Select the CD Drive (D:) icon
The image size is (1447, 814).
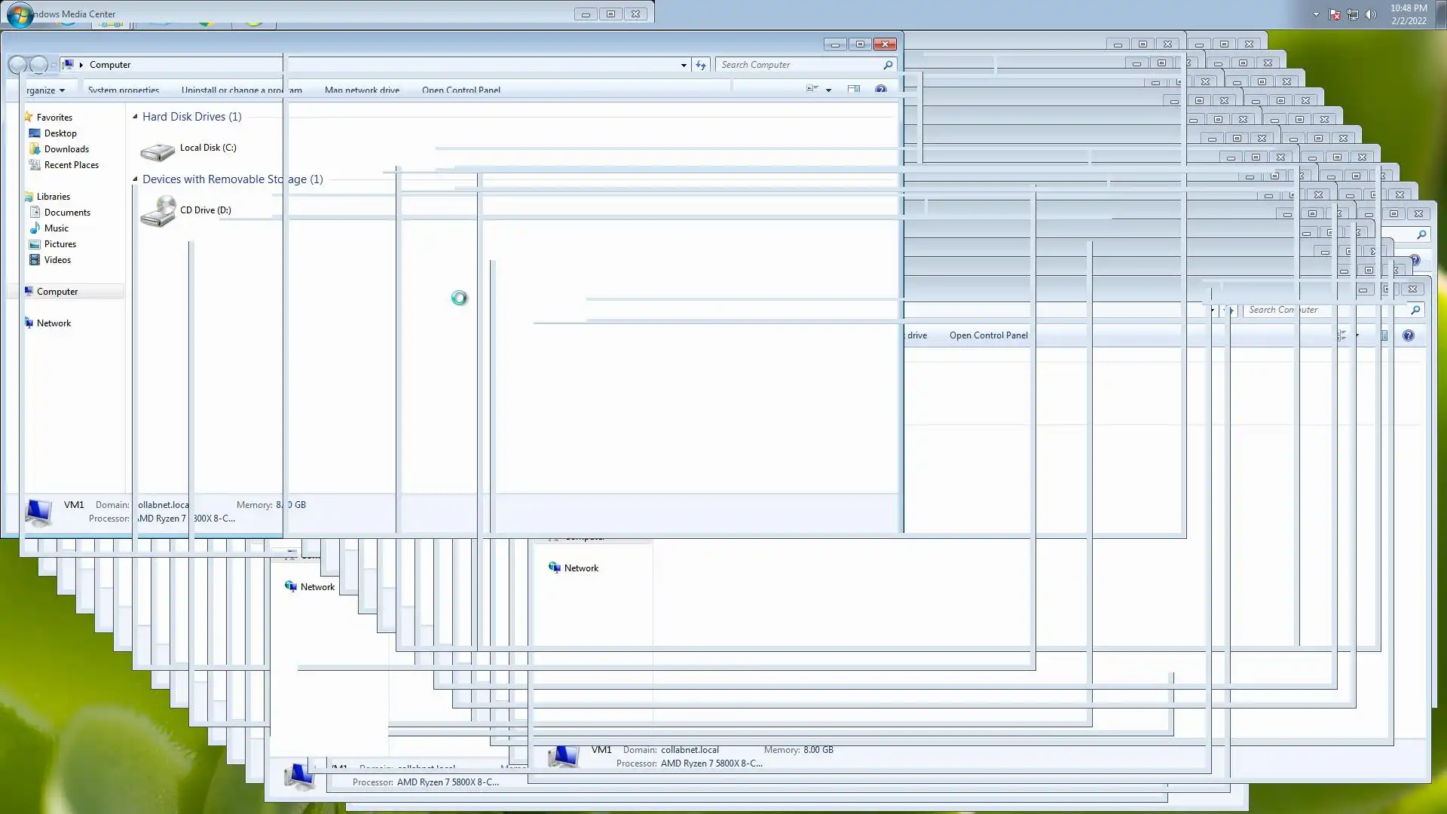tap(158, 212)
